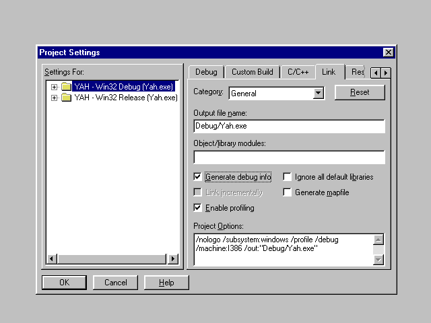Disable the Enable profiling checkbox
This screenshot has width=431, height=323.
coord(198,208)
